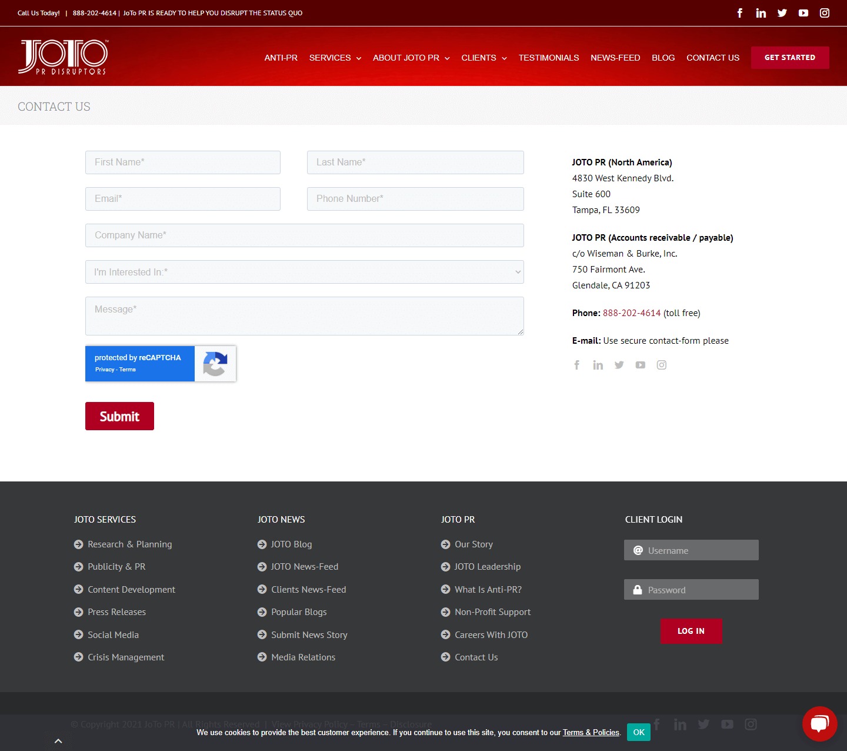
Task: Open YouTube icon in top header
Action: (x=803, y=13)
